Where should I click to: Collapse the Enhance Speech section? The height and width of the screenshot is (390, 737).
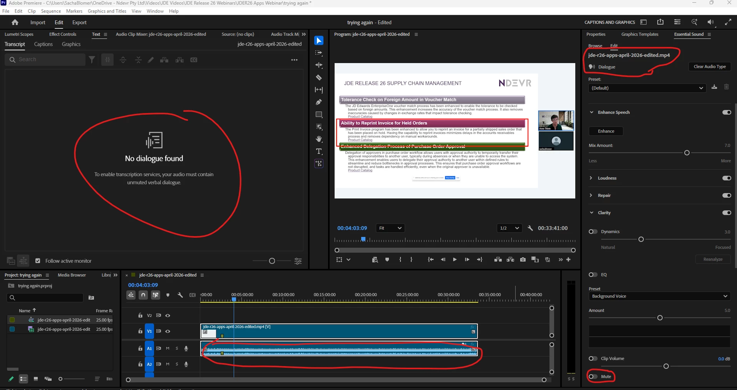pos(591,112)
